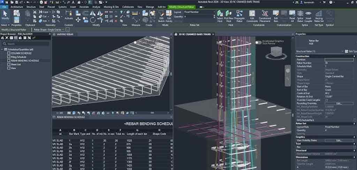Click the Partition input field in Properties
357x170 pixels.
click(x=338, y=60)
